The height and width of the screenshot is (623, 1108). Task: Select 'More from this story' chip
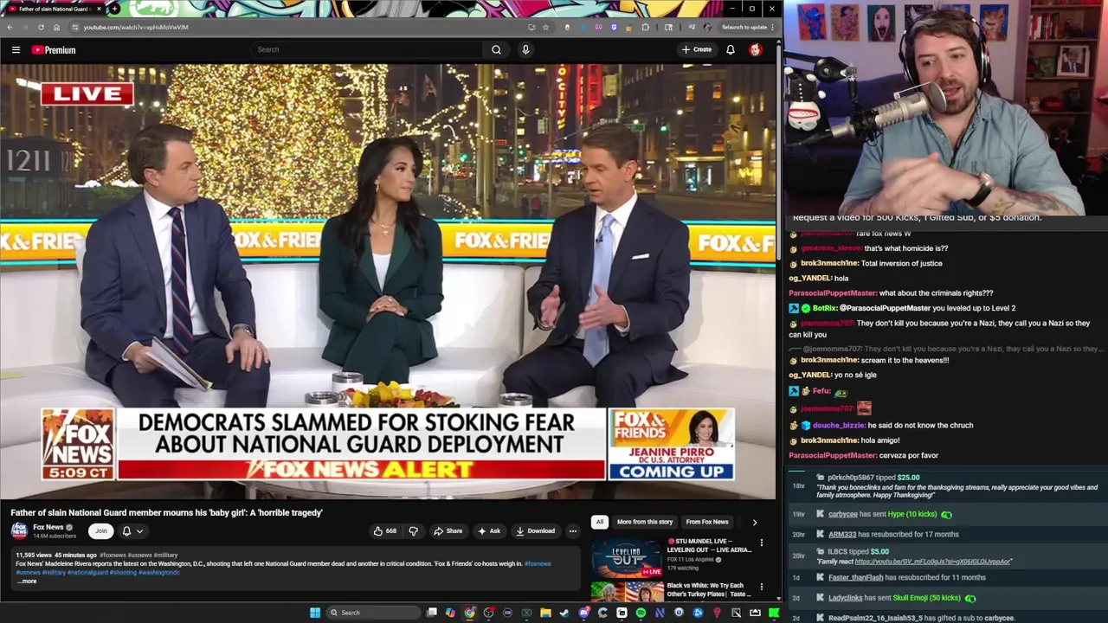645,522
